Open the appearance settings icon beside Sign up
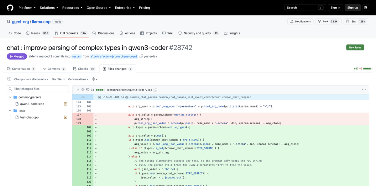Image resolution: width=376 pixels, height=186 pixels. (x=366, y=8)
